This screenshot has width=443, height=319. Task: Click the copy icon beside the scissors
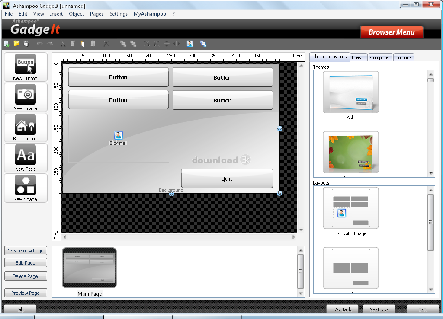73,44
